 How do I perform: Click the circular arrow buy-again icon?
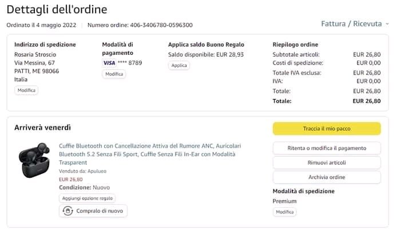(68, 211)
